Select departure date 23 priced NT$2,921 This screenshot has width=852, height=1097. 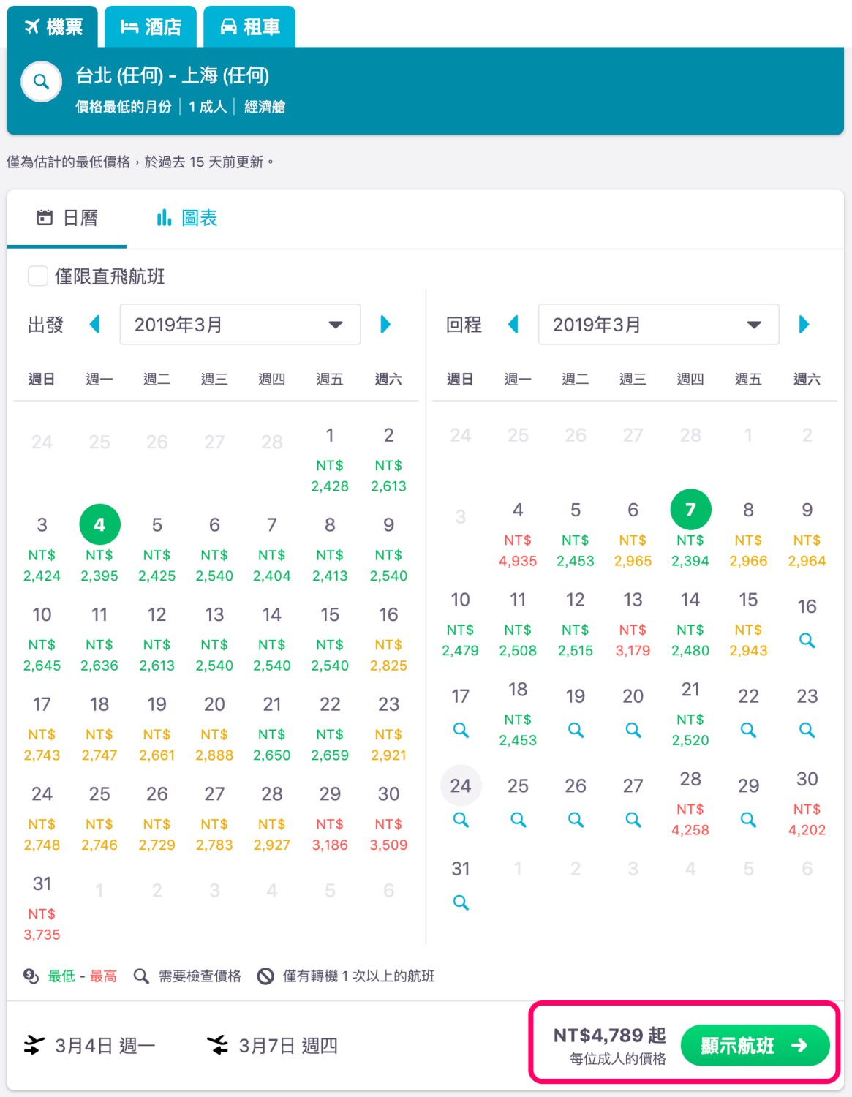coord(388,729)
